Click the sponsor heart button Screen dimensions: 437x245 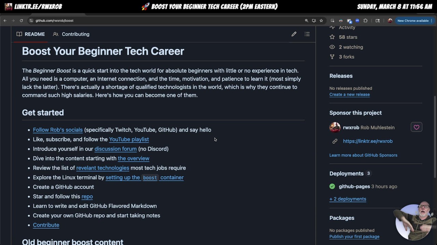pyautogui.click(x=417, y=127)
